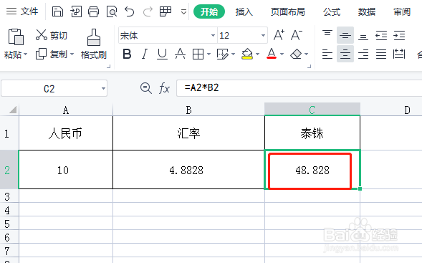Click the Undo arrow

click(x=130, y=12)
